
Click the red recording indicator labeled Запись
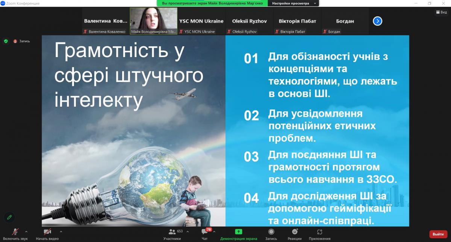click(x=21, y=41)
